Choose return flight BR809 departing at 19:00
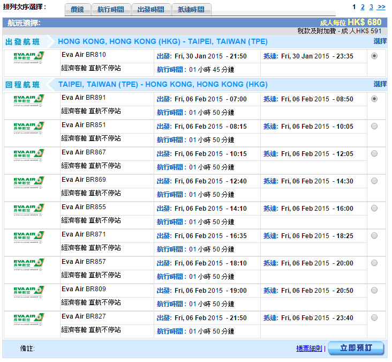This screenshot has width=392, height=362. 374,290
